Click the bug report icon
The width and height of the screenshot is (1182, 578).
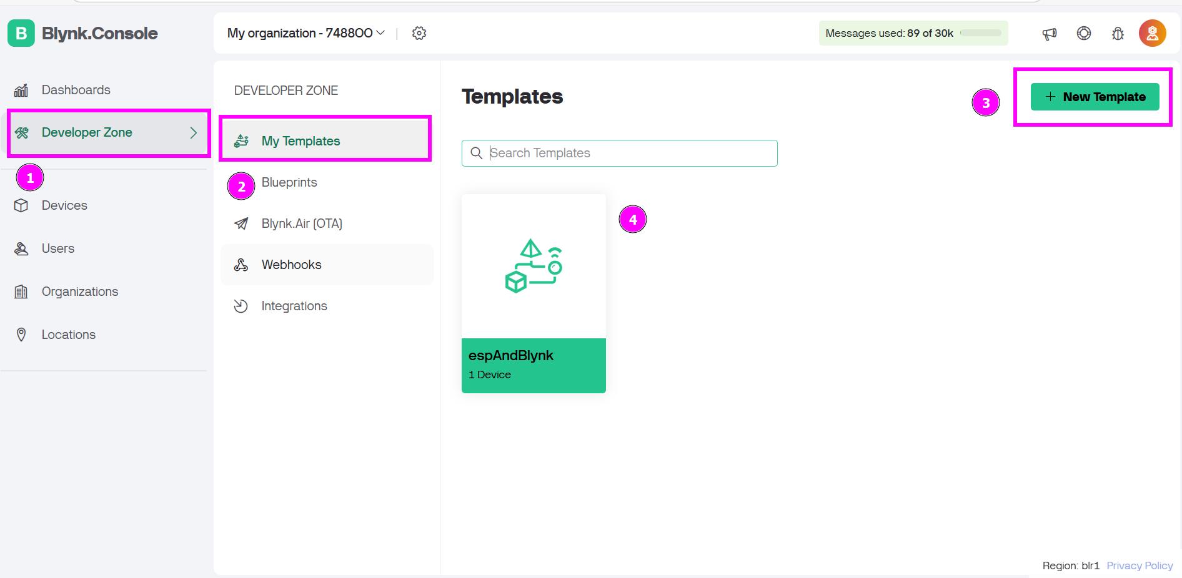[1118, 34]
